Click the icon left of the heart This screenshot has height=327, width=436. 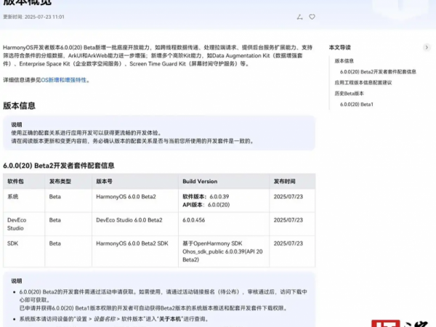pyautogui.click(x=299, y=16)
